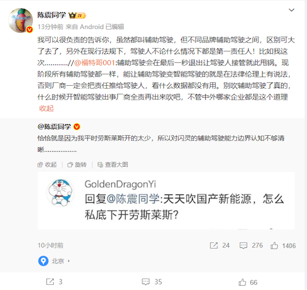307x290 pixels.
Task: Open comments icon showing 276
Action: (243, 245)
